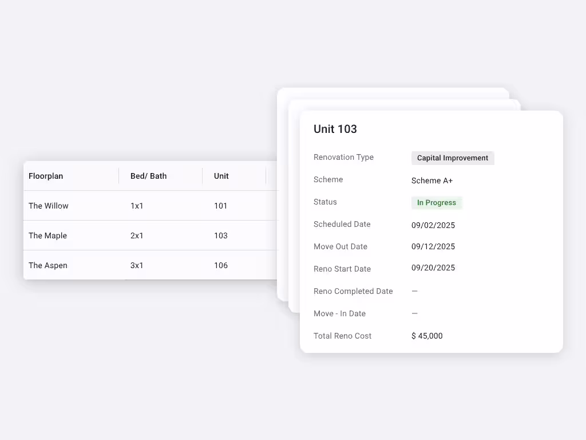Image resolution: width=586 pixels, height=440 pixels.
Task: Click the Bed/Bath column header
Action: 148,176
